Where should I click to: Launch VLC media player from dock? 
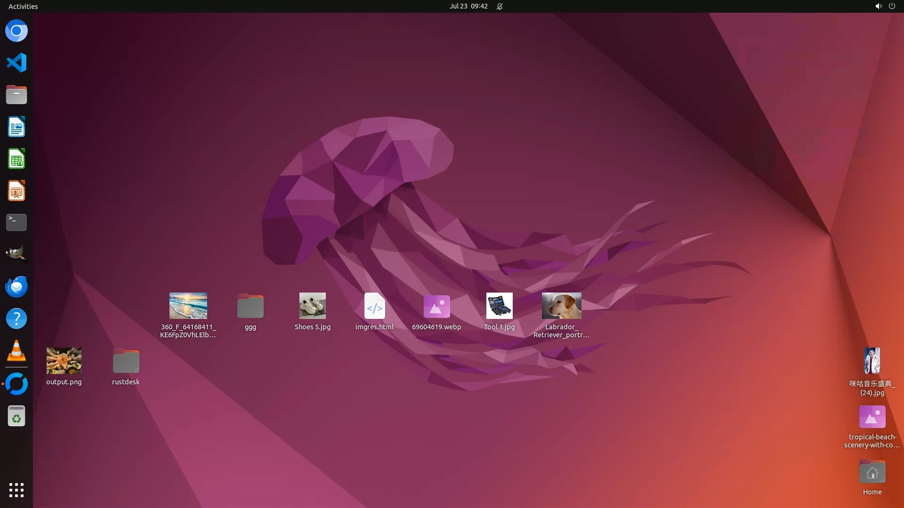click(x=16, y=351)
